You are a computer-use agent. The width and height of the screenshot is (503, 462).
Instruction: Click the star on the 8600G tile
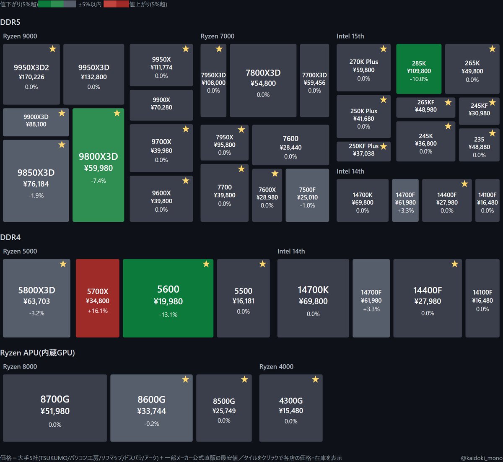(185, 379)
